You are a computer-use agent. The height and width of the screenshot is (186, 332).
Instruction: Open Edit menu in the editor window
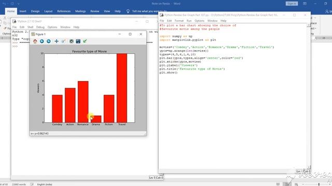pos(169,21)
